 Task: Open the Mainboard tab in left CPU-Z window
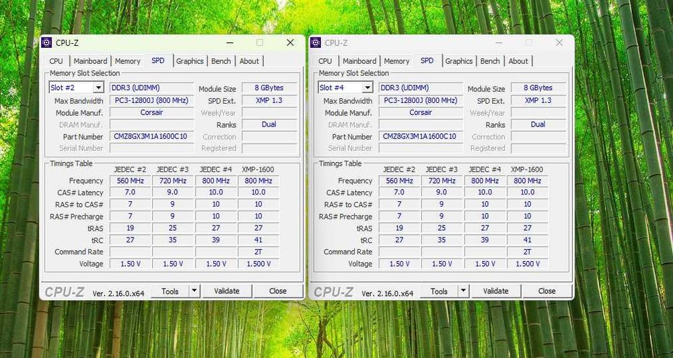(90, 61)
